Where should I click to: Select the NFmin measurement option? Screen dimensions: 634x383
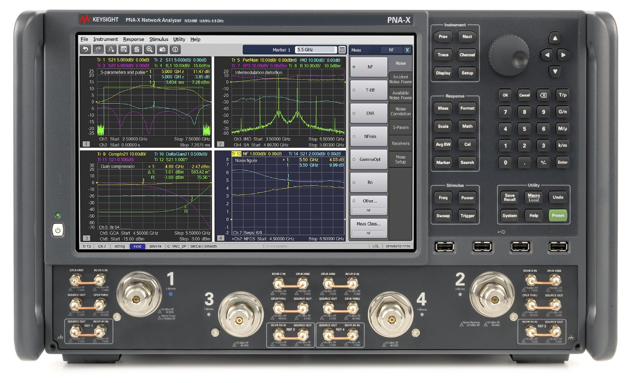(369, 136)
